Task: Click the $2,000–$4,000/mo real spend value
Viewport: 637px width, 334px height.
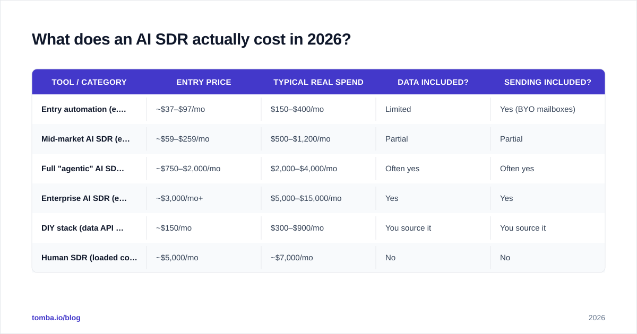Action: (x=304, y=169)
